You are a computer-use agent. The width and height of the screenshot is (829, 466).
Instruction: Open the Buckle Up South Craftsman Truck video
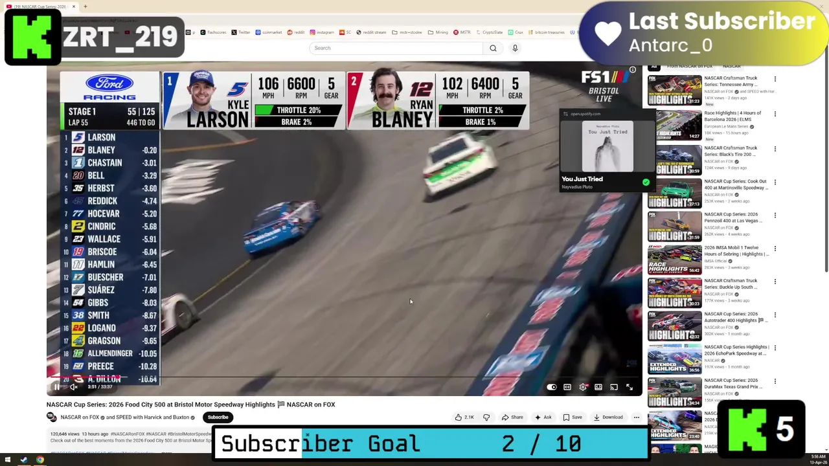point(674,293)
